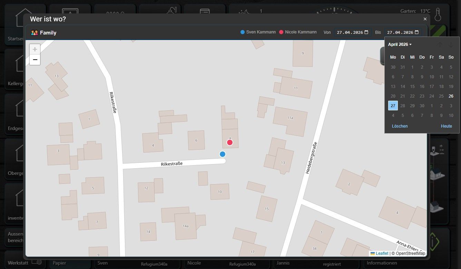Screen dimensions: 461x269
Task: Click building 34 on the map
Action: point(314,248)
